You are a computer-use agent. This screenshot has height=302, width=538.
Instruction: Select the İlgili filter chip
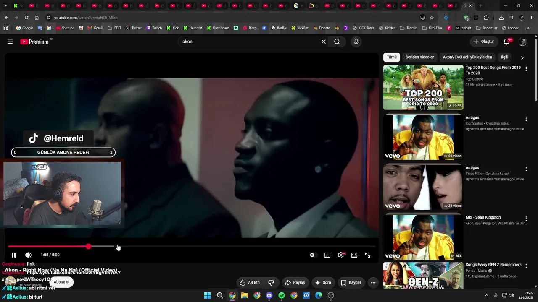[504, 57]
